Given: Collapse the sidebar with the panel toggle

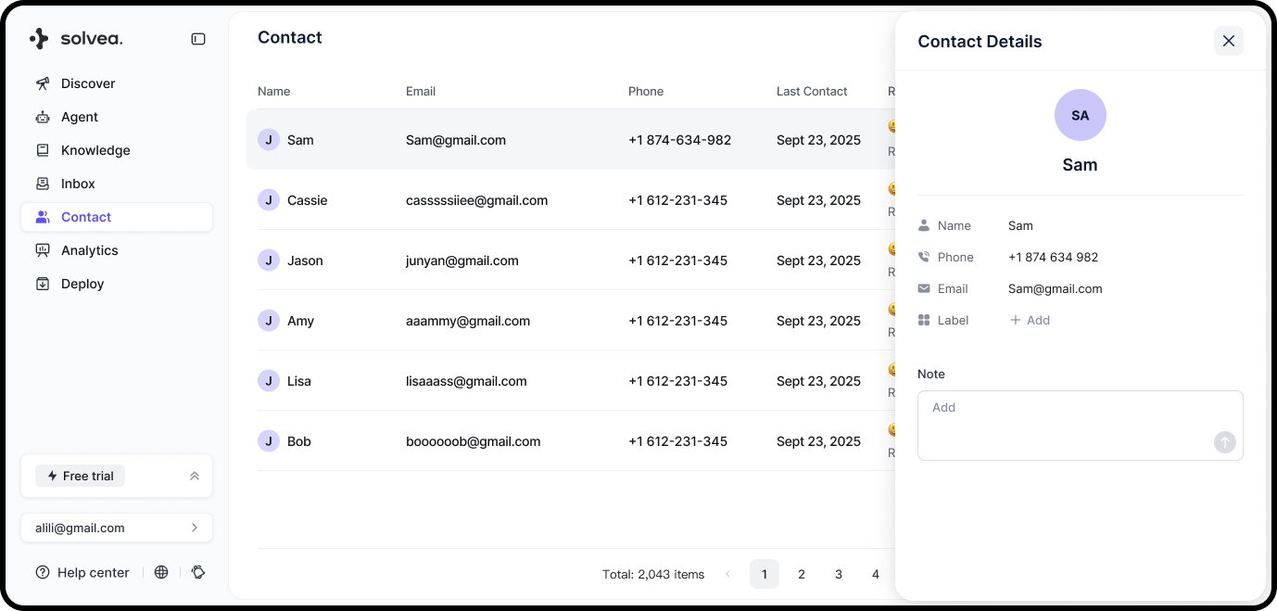Looking at the screenshot, I should [x=197, y=38].
